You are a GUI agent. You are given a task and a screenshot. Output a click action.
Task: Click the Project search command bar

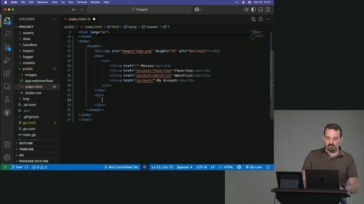tap(139, 10)
